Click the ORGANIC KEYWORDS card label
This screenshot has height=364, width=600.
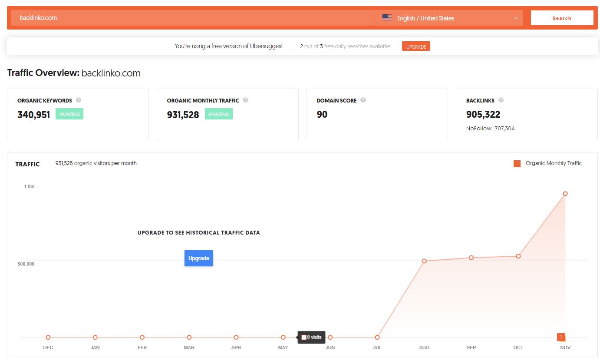click(45, 100)
